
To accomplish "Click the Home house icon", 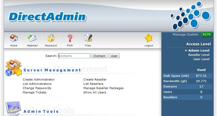I will click(14, 38).
